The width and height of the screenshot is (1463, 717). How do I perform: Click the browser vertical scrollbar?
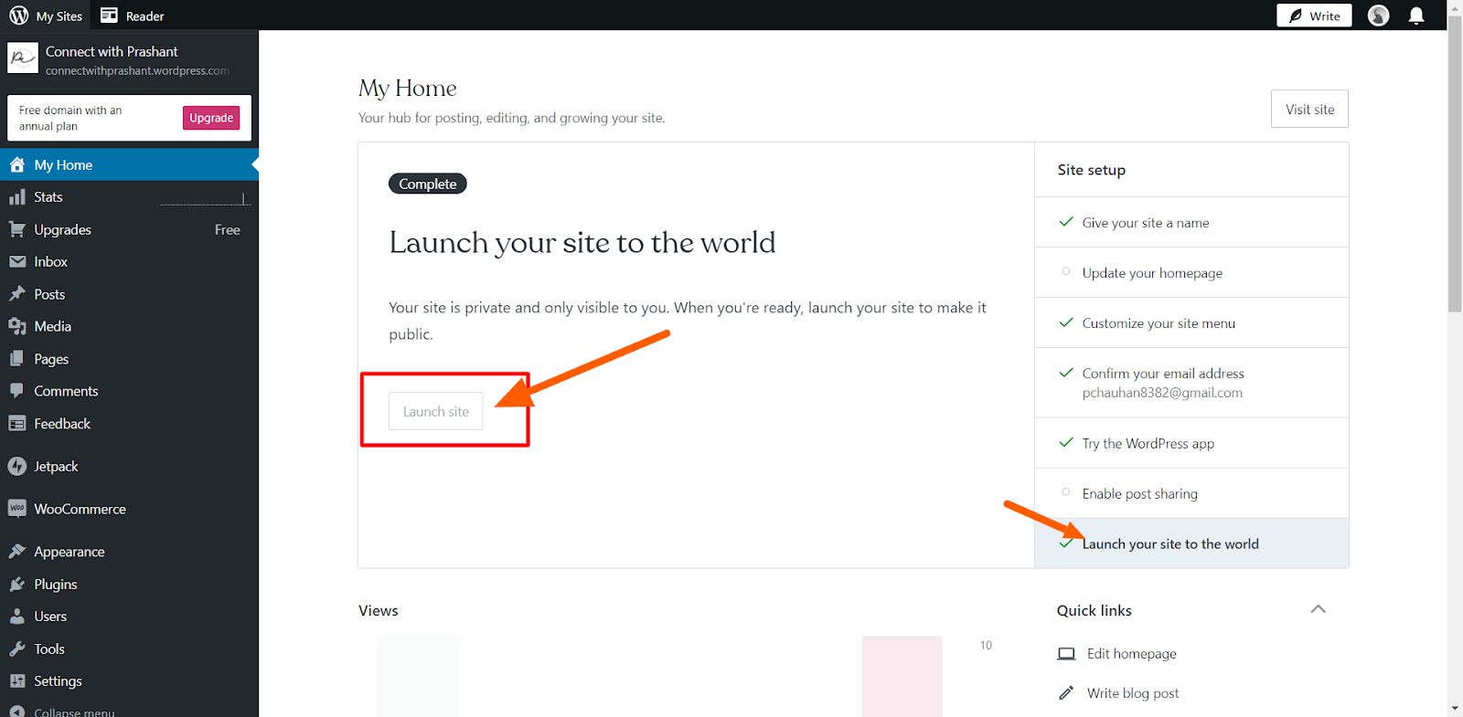(1455, 164)
